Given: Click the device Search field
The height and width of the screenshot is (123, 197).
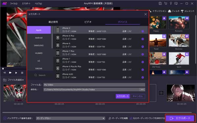Looking at the screenshot, I should coord(40,75).
